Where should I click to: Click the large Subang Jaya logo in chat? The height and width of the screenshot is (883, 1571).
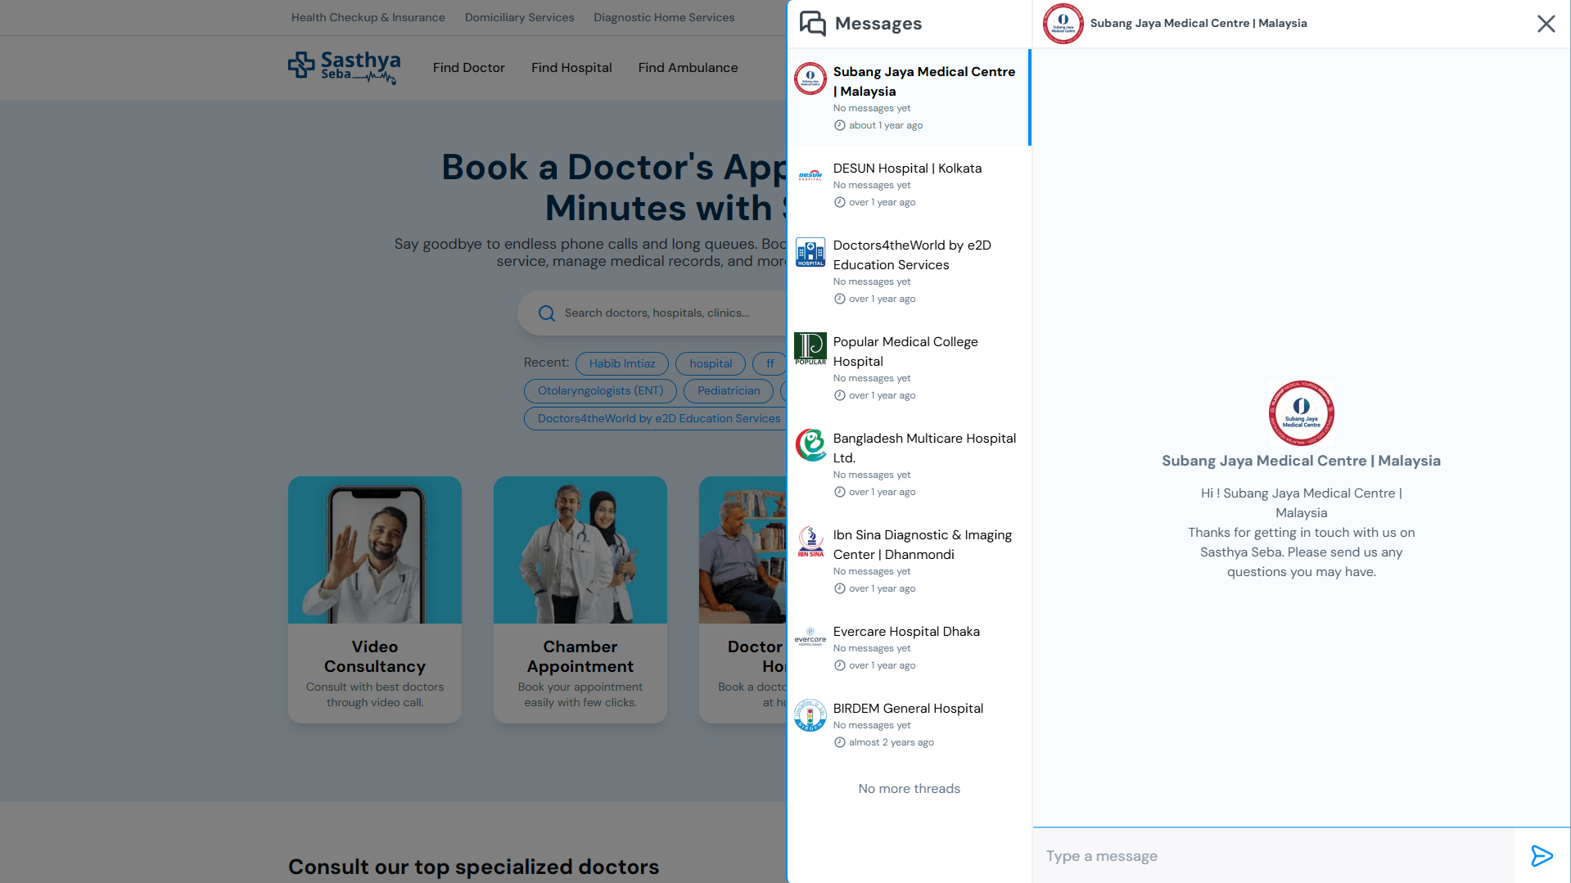[x=1301, y=412]
